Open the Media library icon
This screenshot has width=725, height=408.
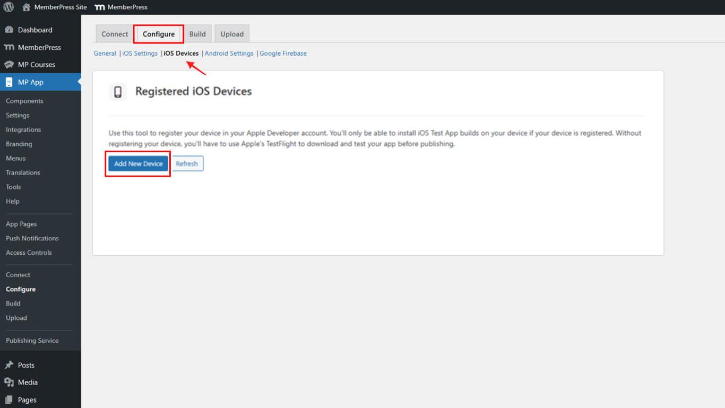click(x=9, y=382)
